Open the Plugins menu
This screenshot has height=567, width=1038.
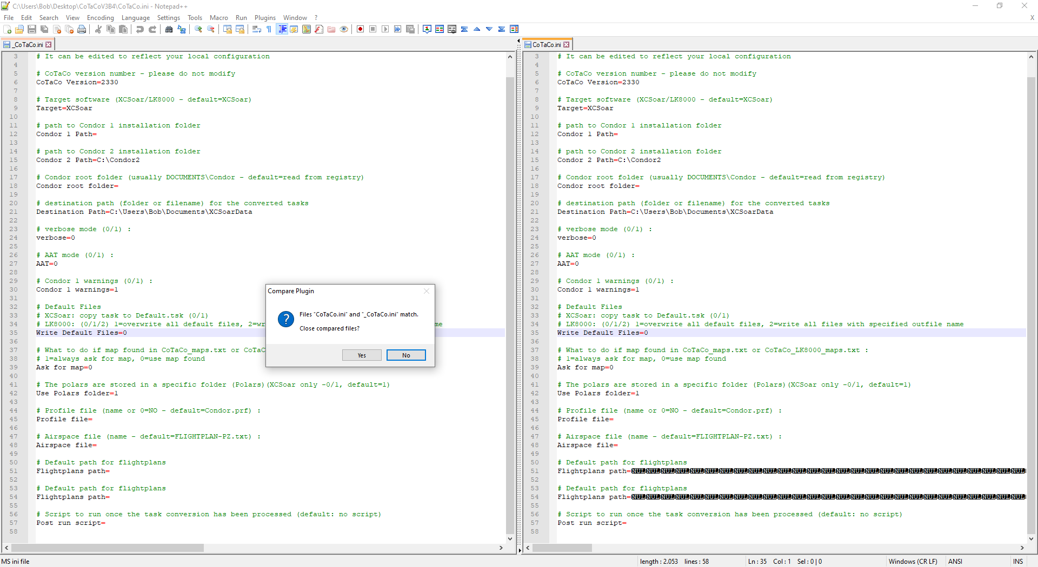point(265,18)
